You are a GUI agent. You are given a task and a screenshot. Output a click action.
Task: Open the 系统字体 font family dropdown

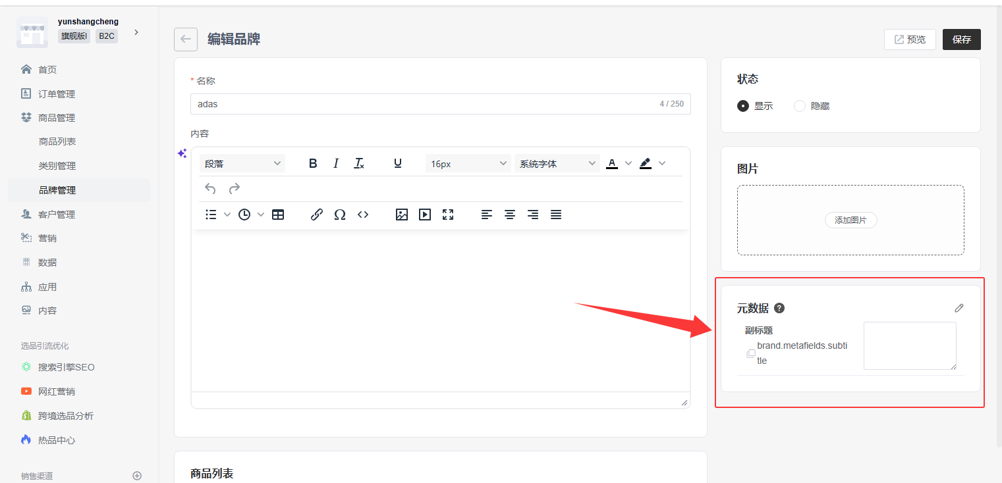point(557,164)
